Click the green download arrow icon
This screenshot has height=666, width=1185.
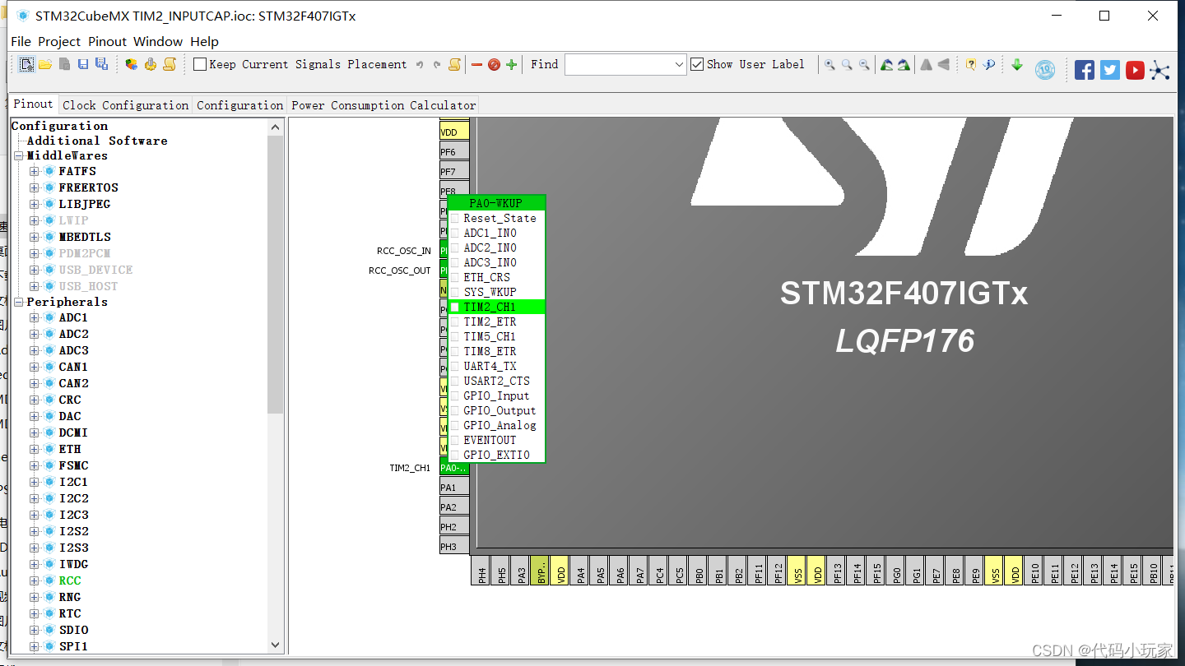(x=1017, y=65)
